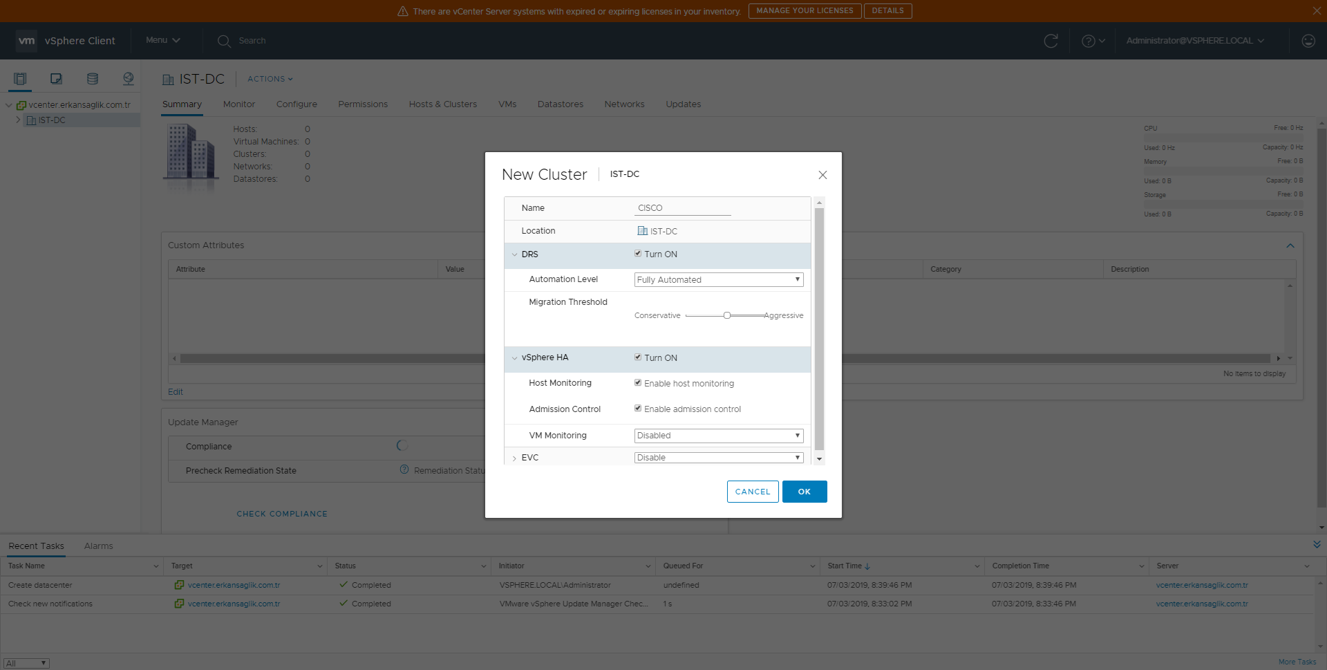This screenshot has height=670, width=1327.
Task: Switch to Datastores tab
Action: point(561,104)
